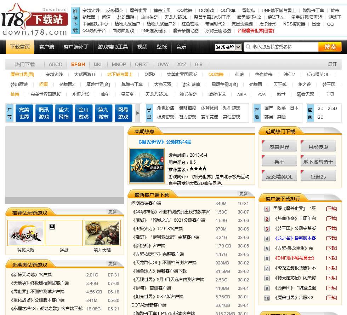Open the 《极光世界》公测客户端 headline link

coord(164,142)
